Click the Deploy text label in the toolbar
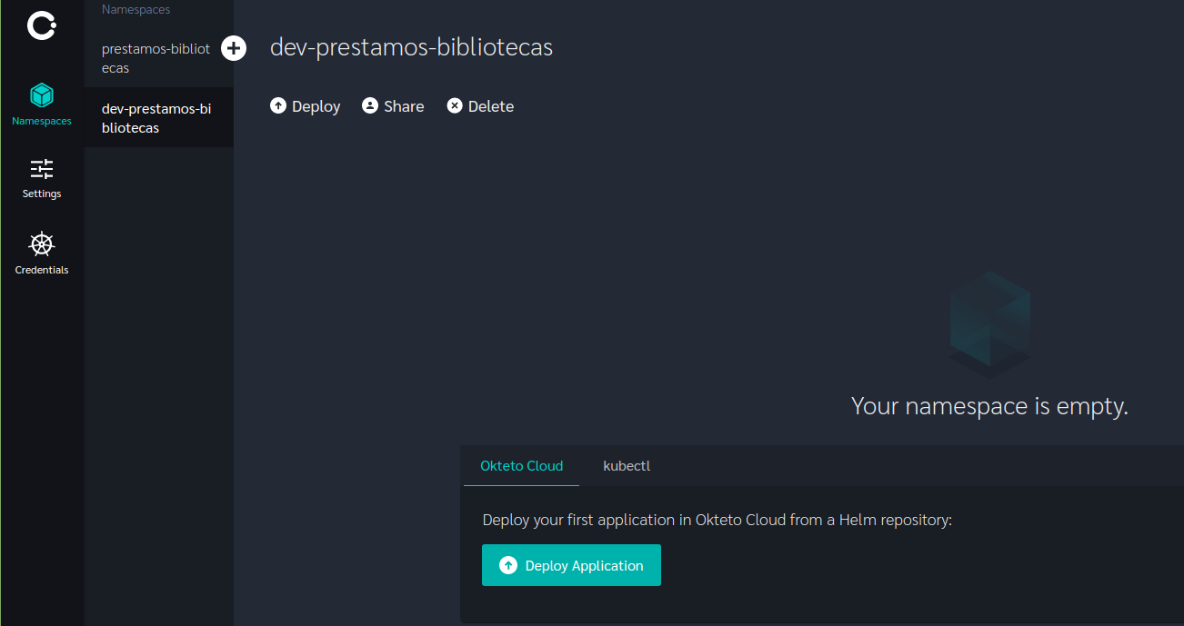Image resolution: width=1184 pixels, height=626 pixels. pyautogui.click(x=316, y=106)
